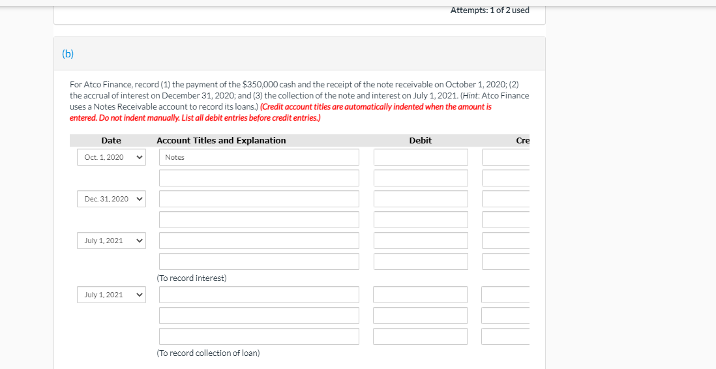Click the Date column header
Image resolution: width=716 pixels, height=369 pixels.
[111, 141]
